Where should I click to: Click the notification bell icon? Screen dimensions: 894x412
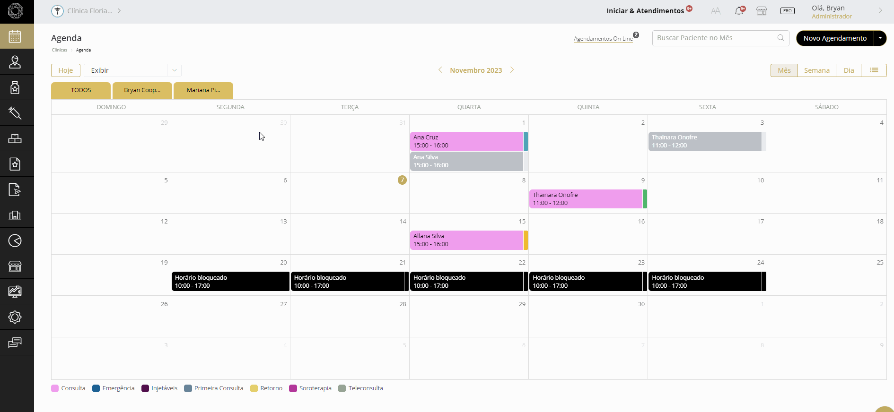(x=739, y=11)
